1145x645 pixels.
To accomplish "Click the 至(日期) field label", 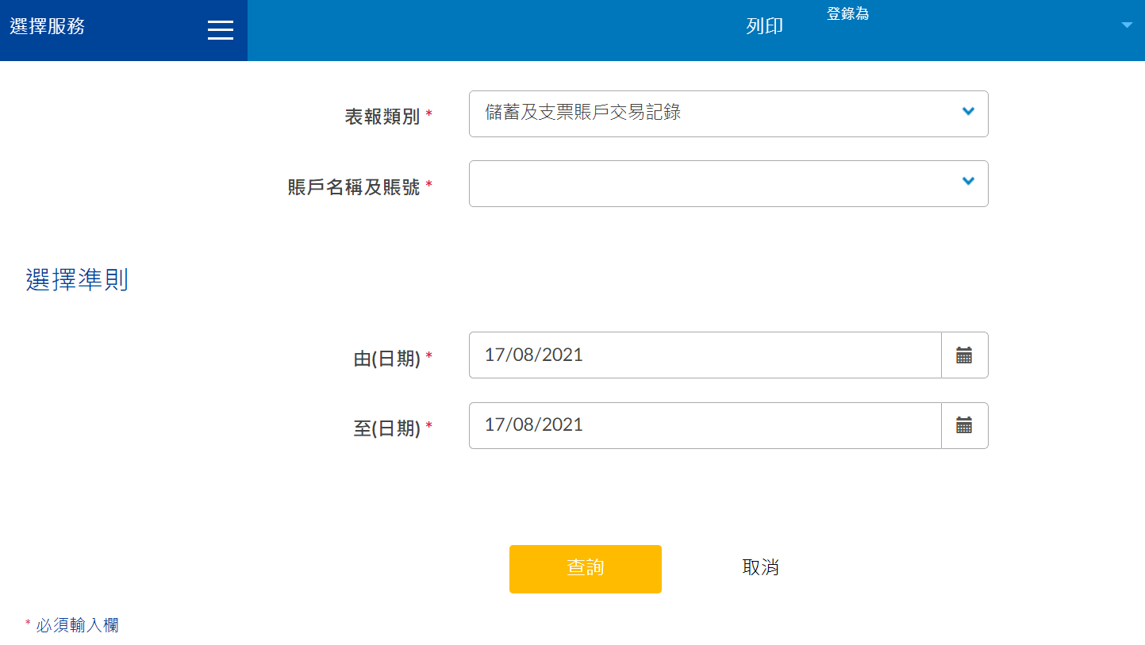I will pos(387,429).
